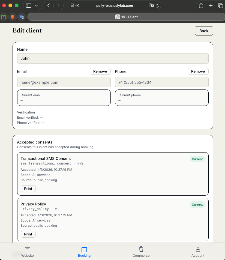Remove the client's email
Image resolution: width=225 pixels, height=260 pixels.
click(x=100, y=71)
